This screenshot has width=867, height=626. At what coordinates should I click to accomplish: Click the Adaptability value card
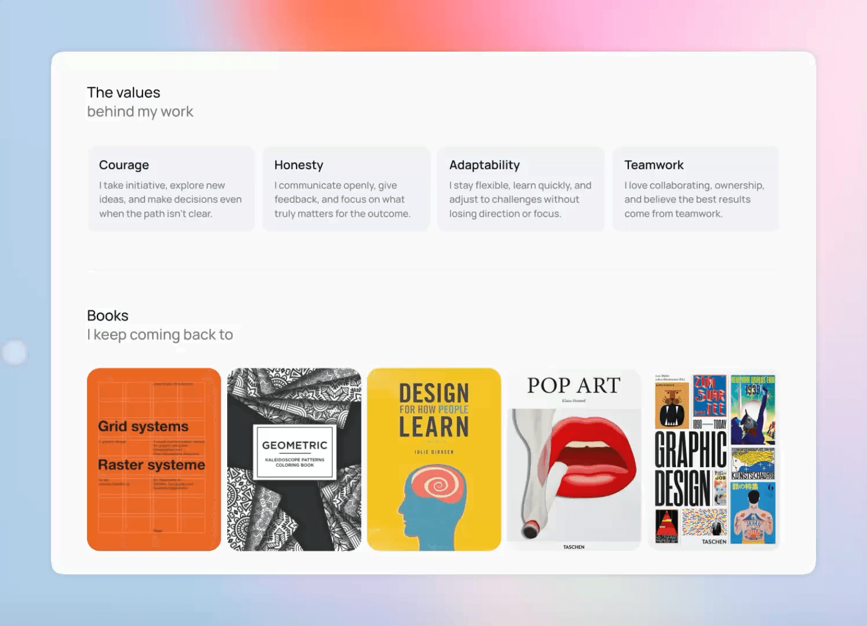click(x=521, y=189)
